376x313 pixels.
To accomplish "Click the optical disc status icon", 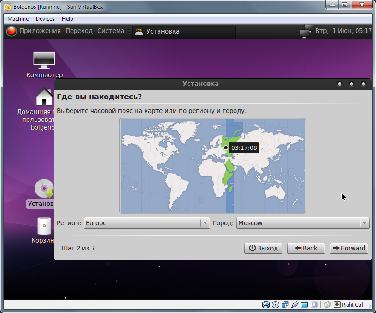I will pos(276,305).
